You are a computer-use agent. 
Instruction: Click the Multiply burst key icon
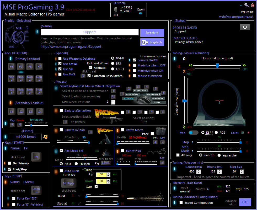(68, 183)
